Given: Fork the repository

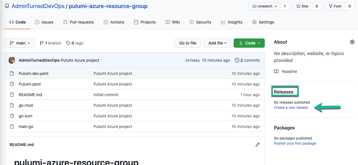Looking at the screenshot, I should [x=335, y=6].
